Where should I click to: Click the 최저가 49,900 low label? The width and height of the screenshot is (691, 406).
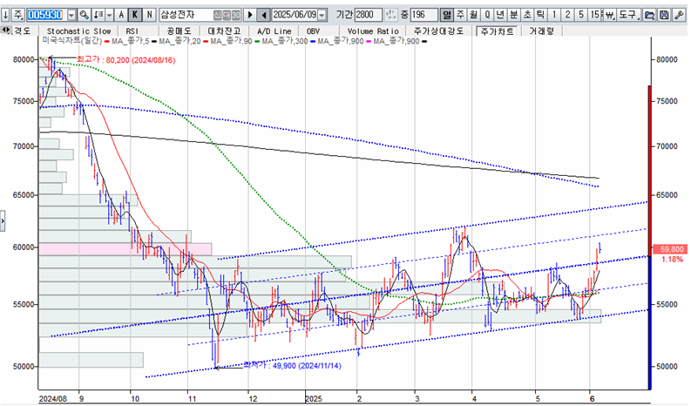tap(292, 365)
